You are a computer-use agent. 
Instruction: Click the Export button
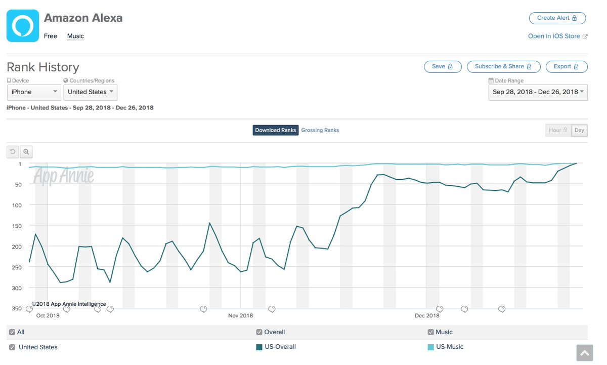[567, 66]
